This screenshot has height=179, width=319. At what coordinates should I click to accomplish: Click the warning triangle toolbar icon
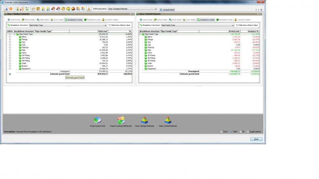(x=89, y=9)
